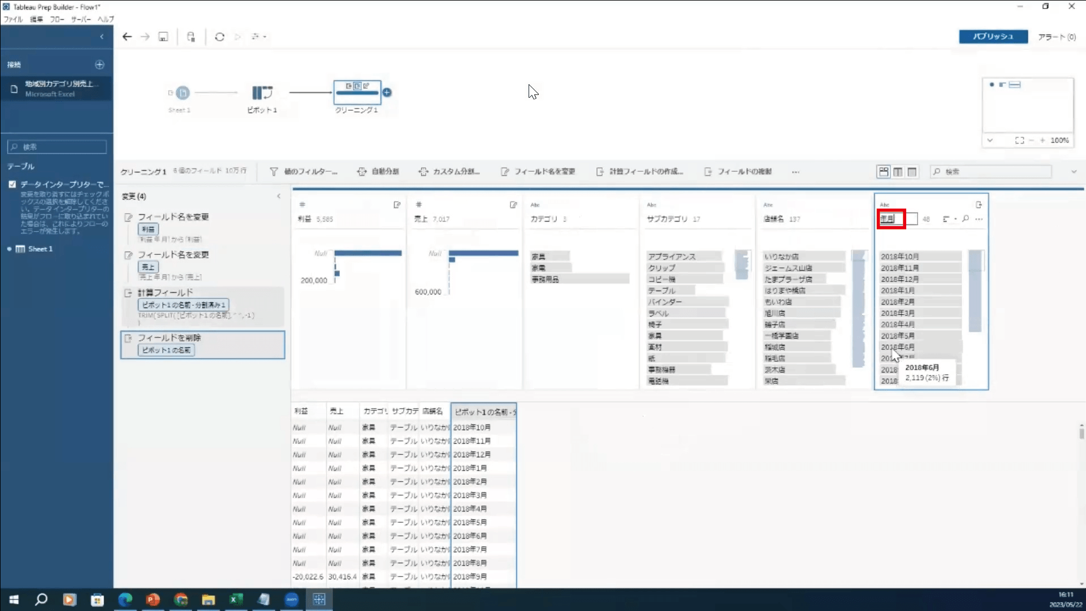Add a step after クリーニング1 with the plus
This screenshot has height=611, width=1086.
(387, 92)
